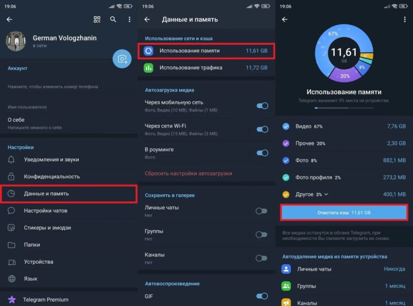This screenshot has width=413, height=306.
Task: Tap Очистить кэш 11,61 GB button
Action: [344, 212]
